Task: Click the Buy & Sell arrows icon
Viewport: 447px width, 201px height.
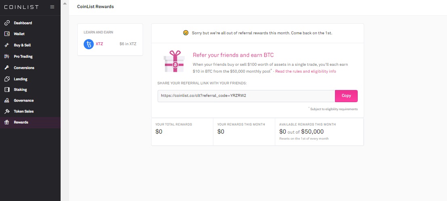Action: tap(7, 45)
